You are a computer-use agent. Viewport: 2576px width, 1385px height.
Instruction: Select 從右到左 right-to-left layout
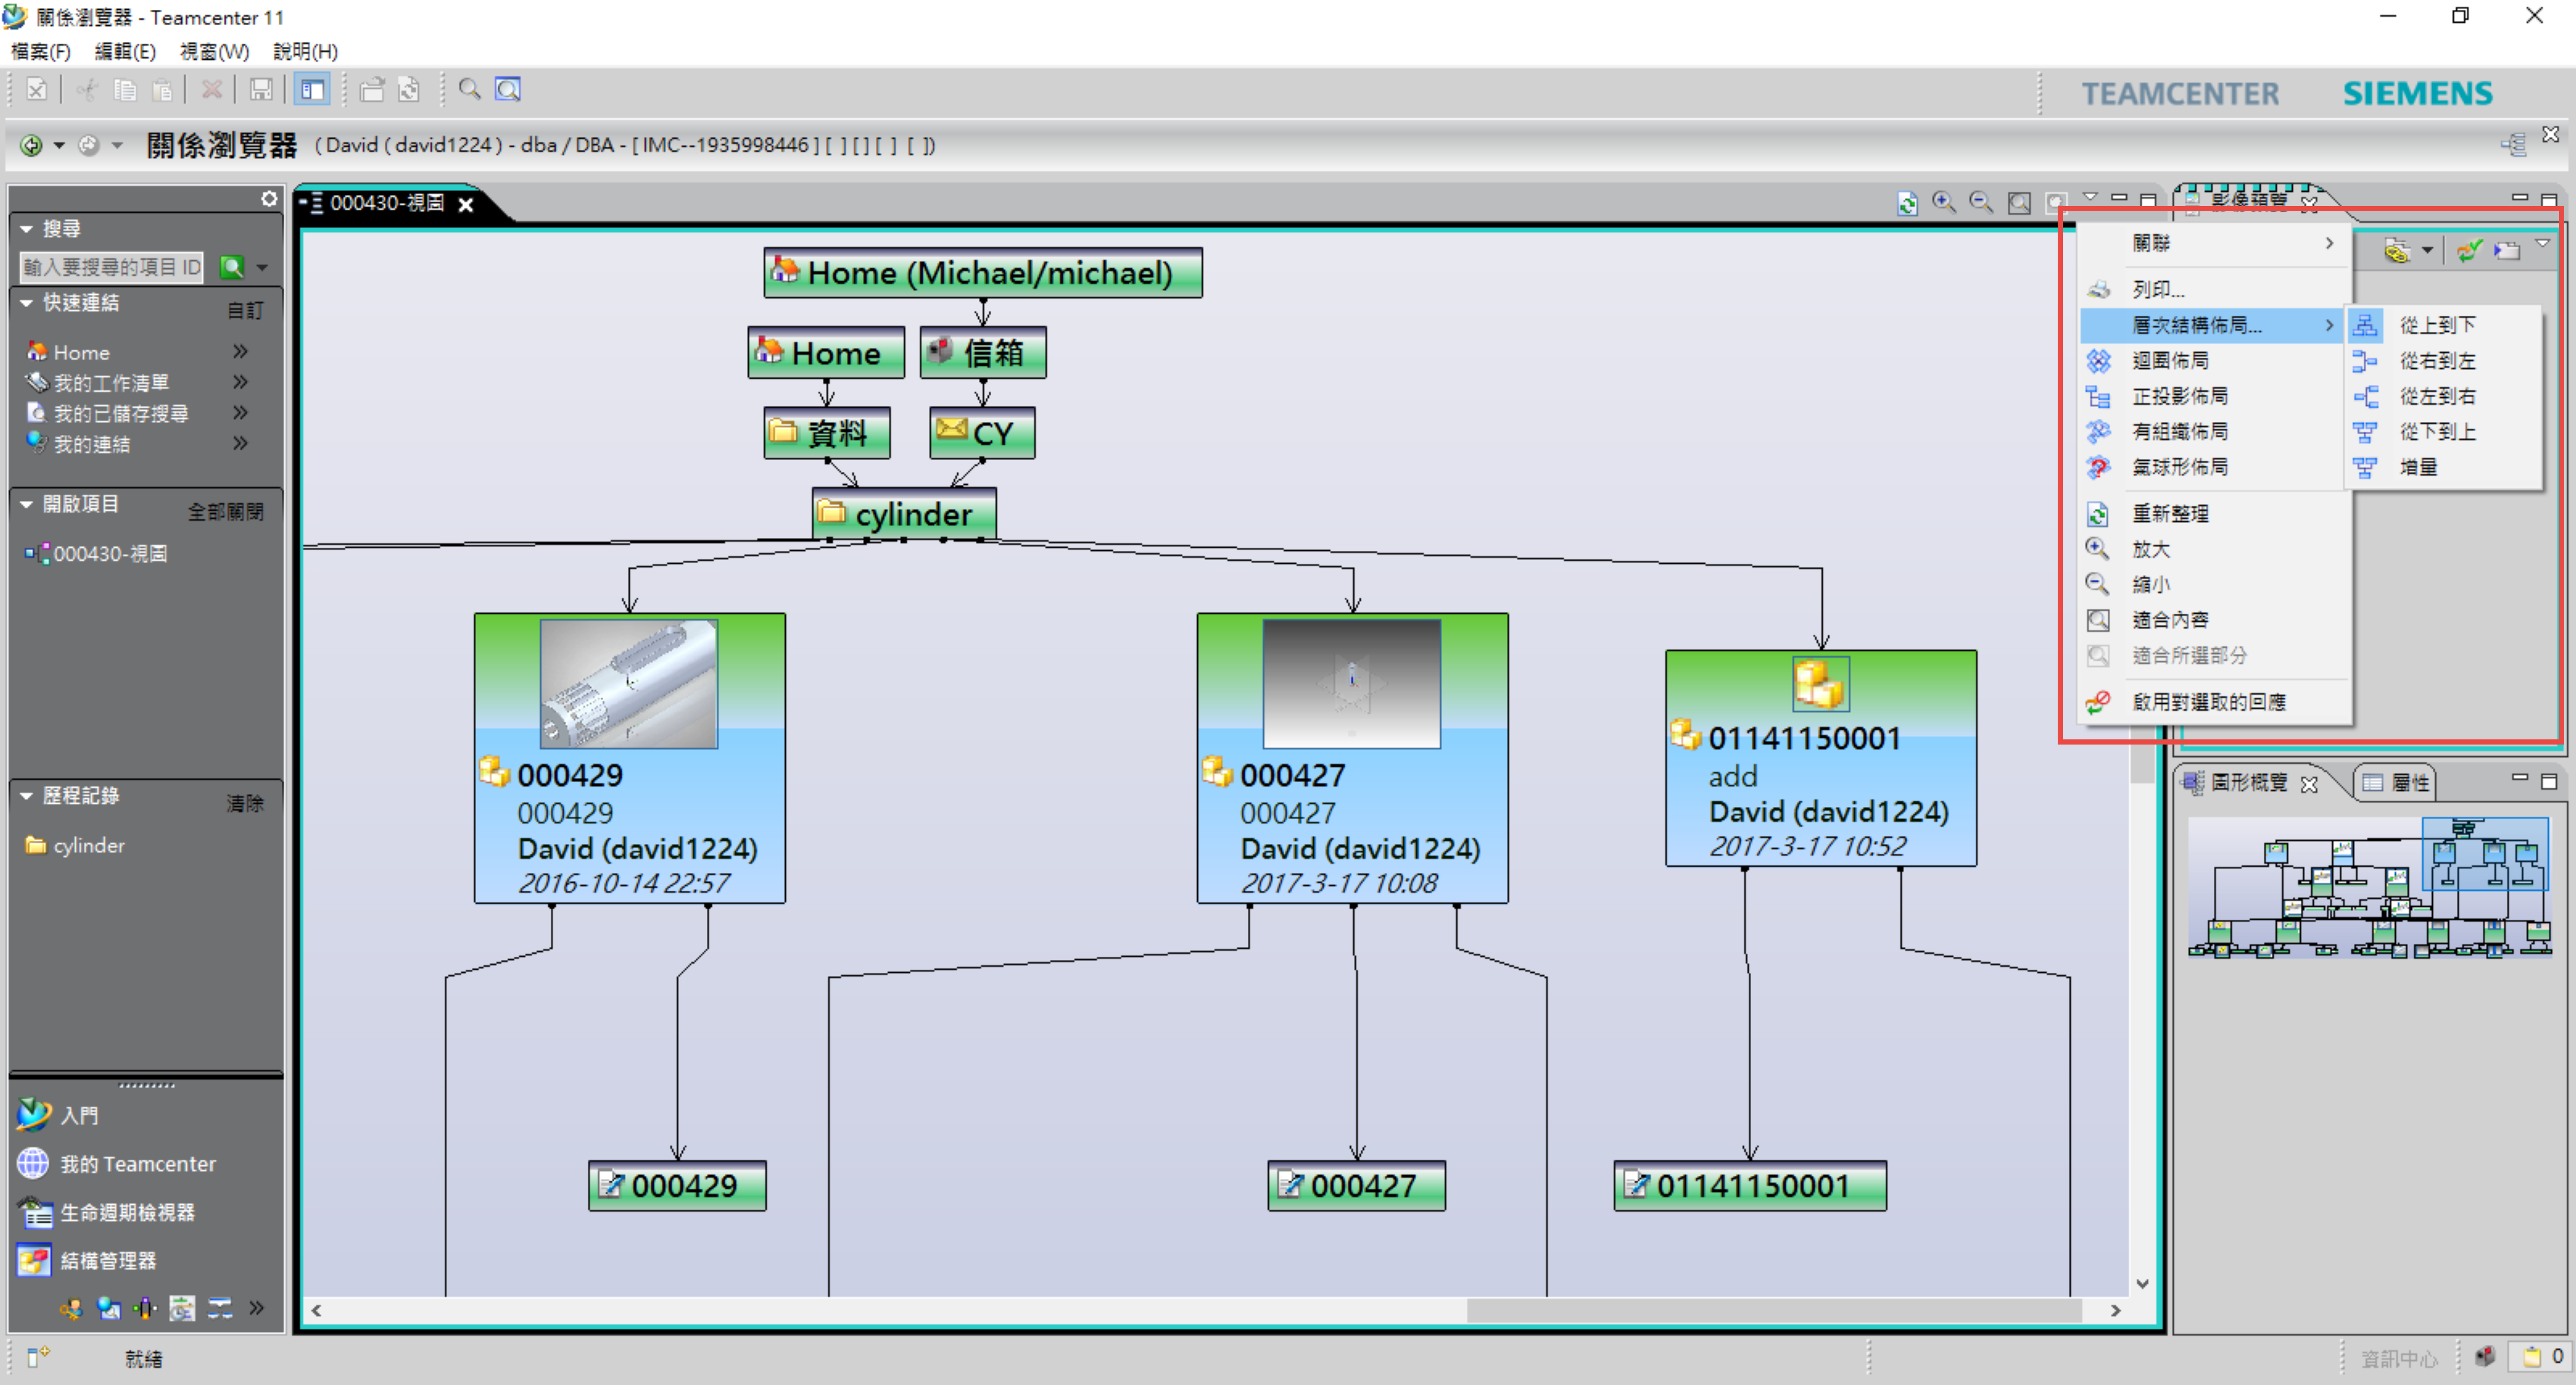(x=2443, y=361)
